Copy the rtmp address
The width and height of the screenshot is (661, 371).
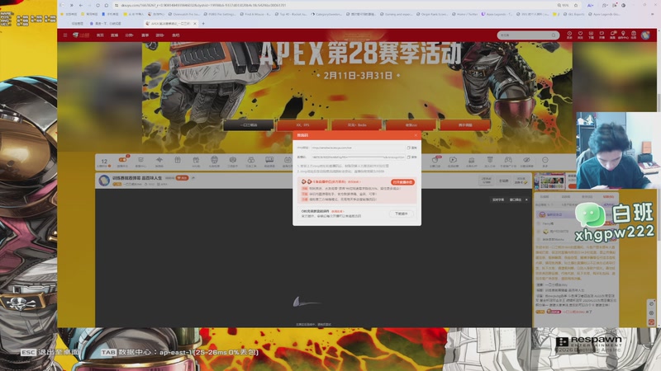tap(411, 148)
